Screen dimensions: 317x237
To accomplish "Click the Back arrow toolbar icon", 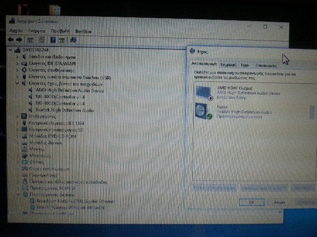I will 10,39.
